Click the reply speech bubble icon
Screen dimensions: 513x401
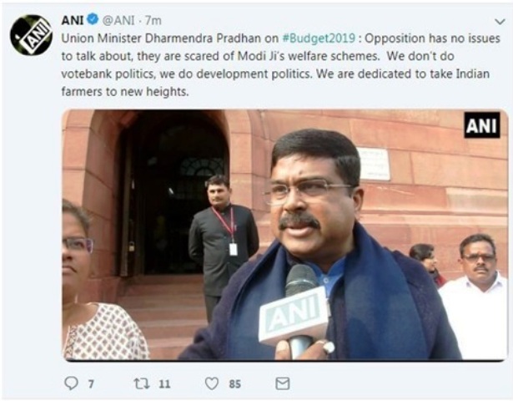[x=71, y=383]
